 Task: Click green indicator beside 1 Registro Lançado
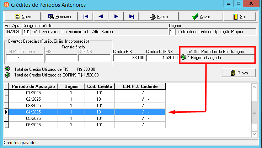[x=183, y=57]
